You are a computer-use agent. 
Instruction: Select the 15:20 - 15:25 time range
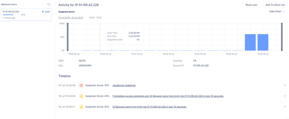(95, 18)
